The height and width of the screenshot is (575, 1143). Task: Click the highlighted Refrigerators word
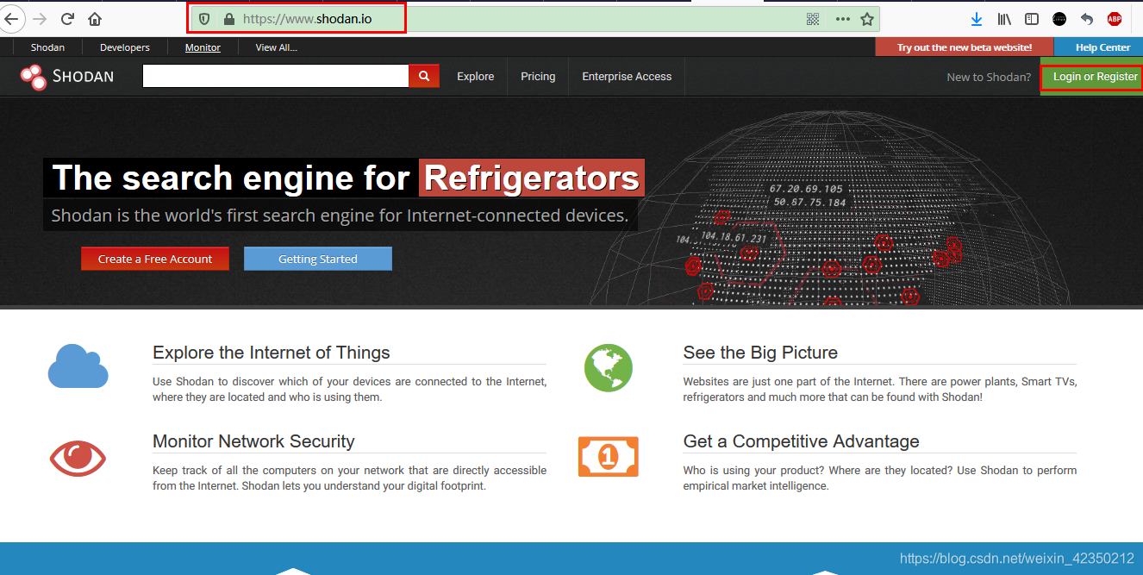click(x=532, y=178)
